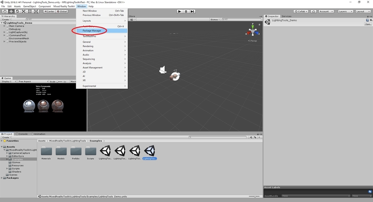Select the Scale tool
This screenshot has width=373, height=202.
[24, 11]
